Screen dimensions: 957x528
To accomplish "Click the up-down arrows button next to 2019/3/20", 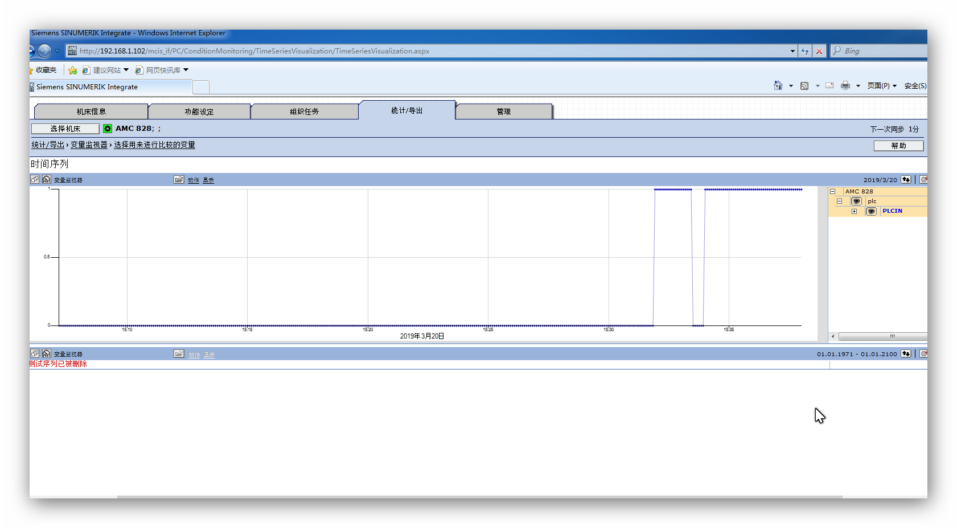I will pyautogui.click(x=906, y=179).
